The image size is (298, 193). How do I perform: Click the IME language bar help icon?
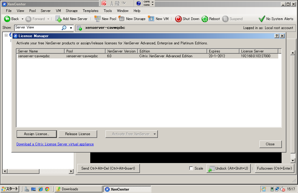pos(139,3)
